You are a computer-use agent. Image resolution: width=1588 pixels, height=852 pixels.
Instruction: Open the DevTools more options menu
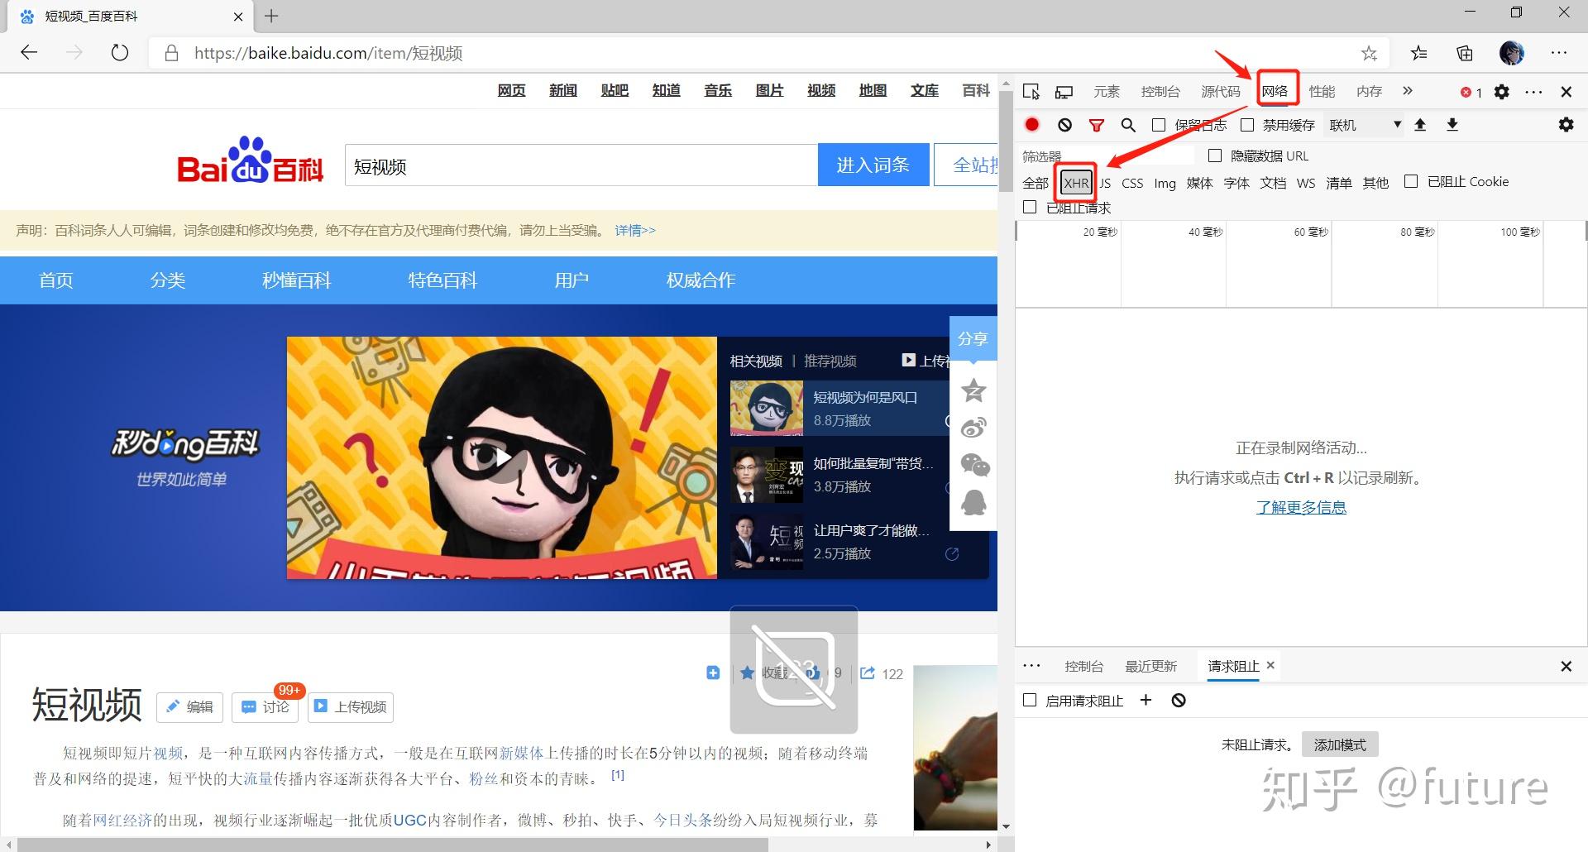coord(1534,91)
